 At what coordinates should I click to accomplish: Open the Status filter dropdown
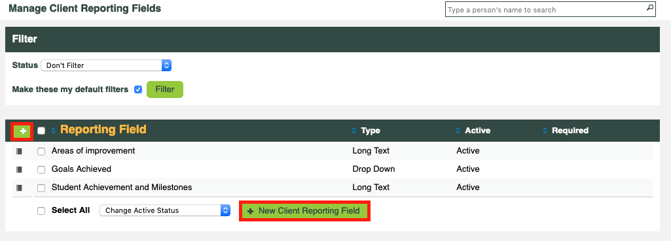pyautogui.click(x=106, y=65)
